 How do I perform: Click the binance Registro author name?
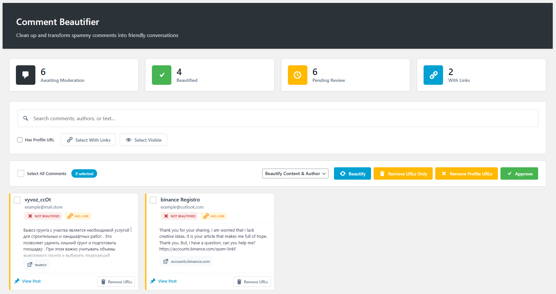pos(180,199)
